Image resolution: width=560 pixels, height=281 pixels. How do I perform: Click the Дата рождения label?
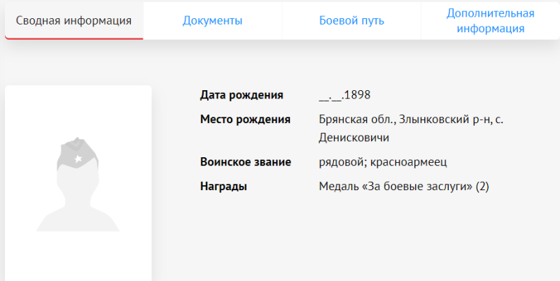241,95
